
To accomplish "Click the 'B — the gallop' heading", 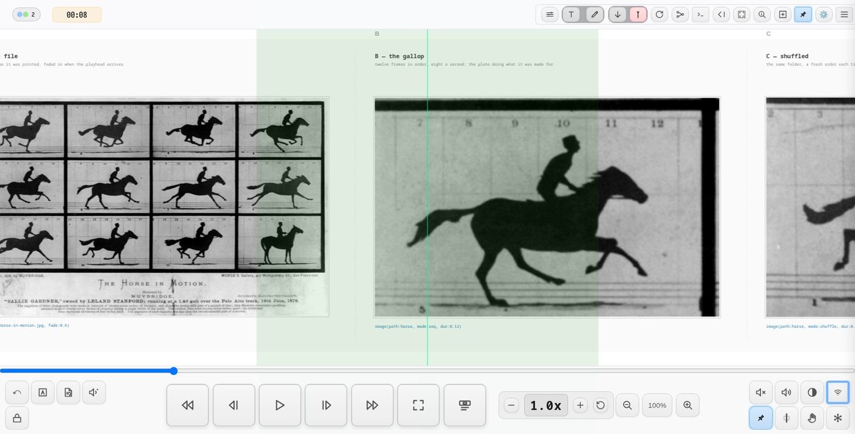I will pyautogui.click(x=399, y=56).
